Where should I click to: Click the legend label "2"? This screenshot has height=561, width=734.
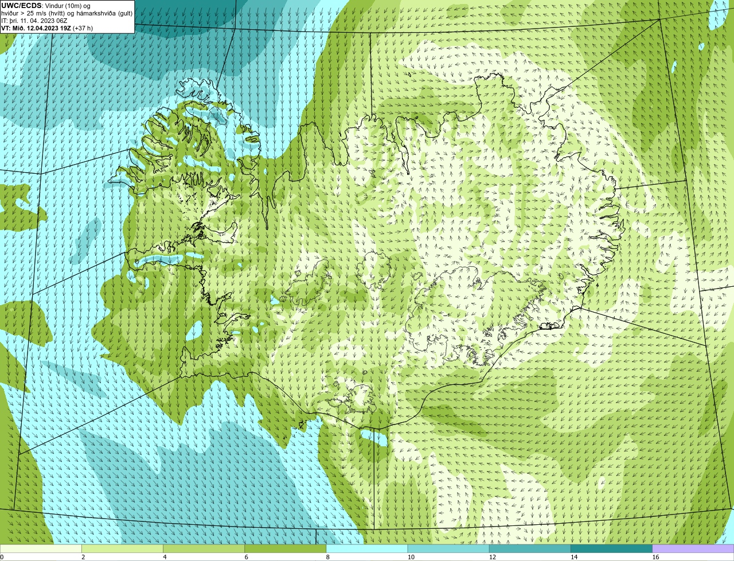click(83, 557)
